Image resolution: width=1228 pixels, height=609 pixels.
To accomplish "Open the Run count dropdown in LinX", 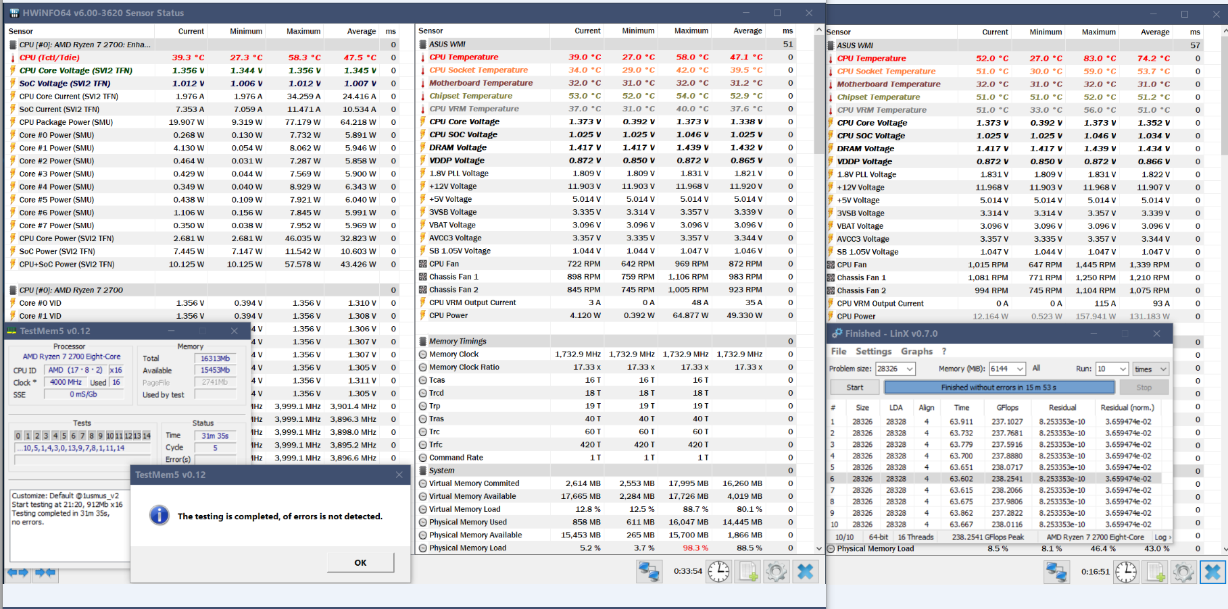I will tap(1123, 369).
